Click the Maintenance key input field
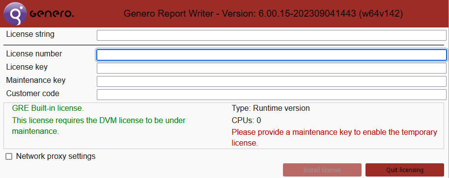 click(272, 81)
